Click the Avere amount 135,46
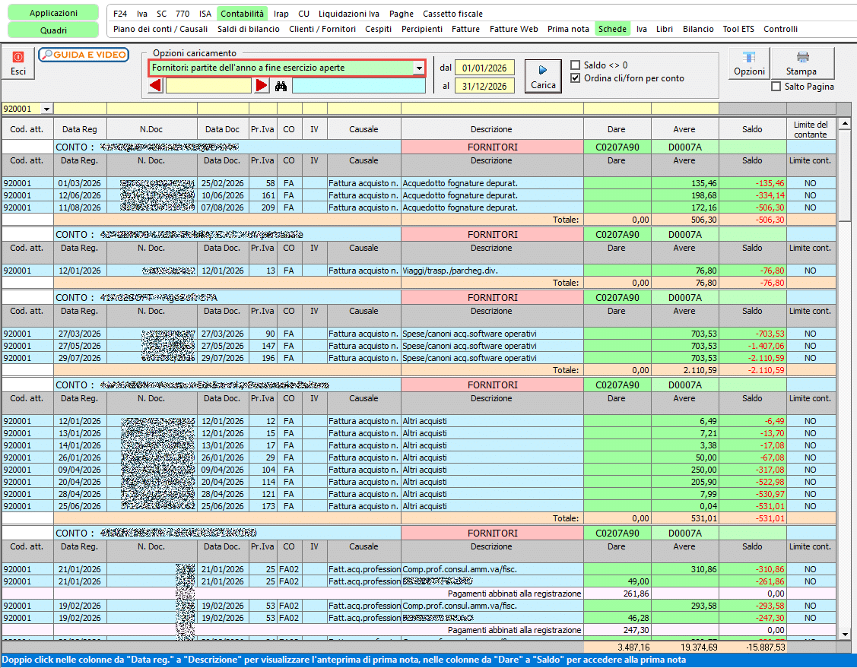Image resolution: width=857 pixels, height=668 pixels. pos(685,183)
